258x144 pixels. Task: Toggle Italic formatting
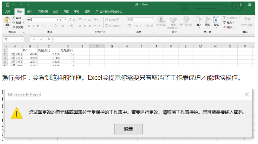tap(33, 26)
